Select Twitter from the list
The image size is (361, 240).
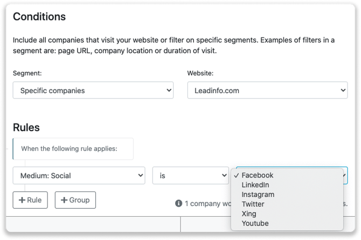pyautogui.click(x=253, y=204)
